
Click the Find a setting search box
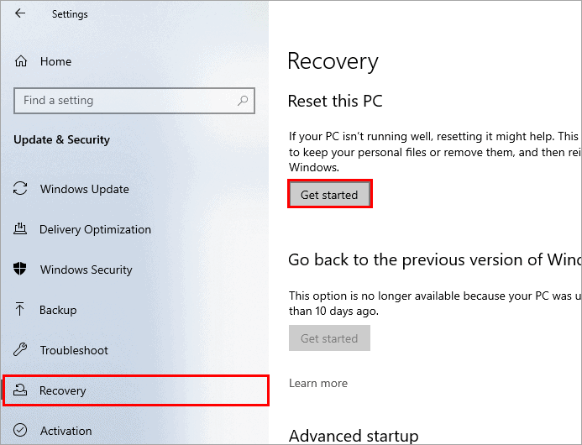coord(126,101)
